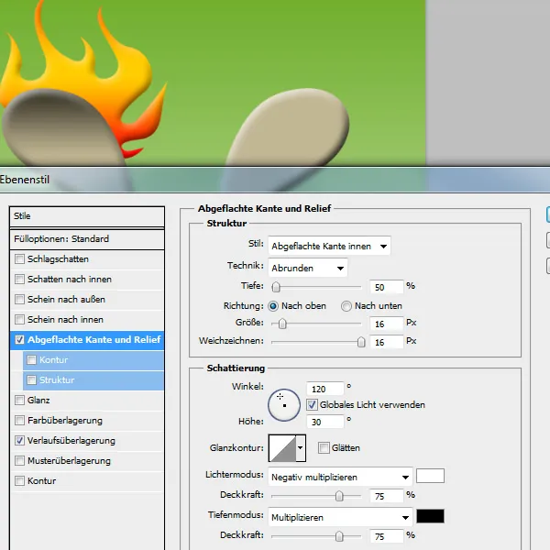Click the Winkel field showing 120
The width and height of the screenshot is (550, 550).
(325, 389)
